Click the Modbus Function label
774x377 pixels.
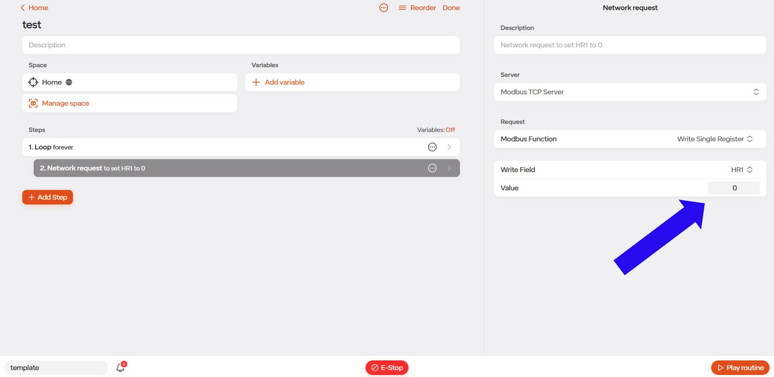(x=528, y=139)
